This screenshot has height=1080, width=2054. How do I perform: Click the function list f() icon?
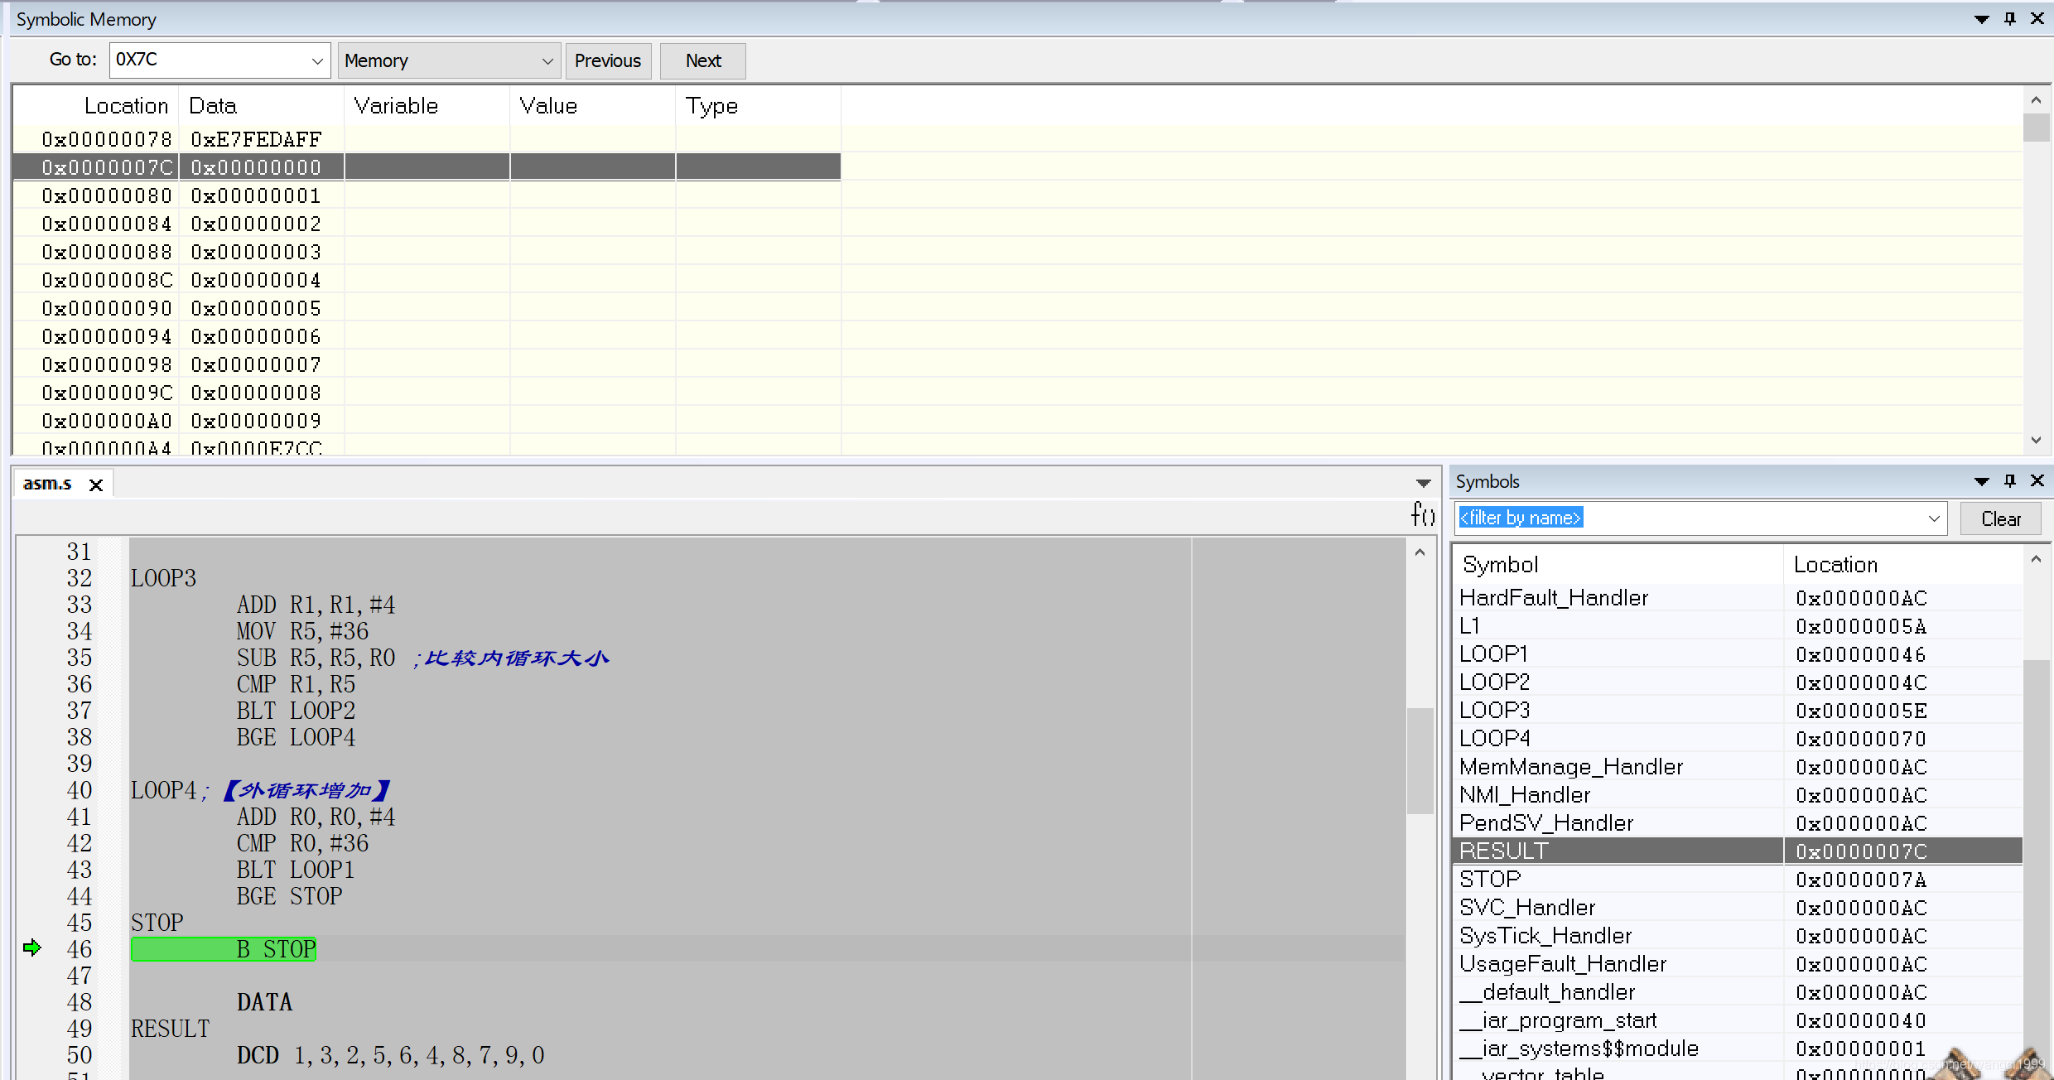coord(1422,515)
